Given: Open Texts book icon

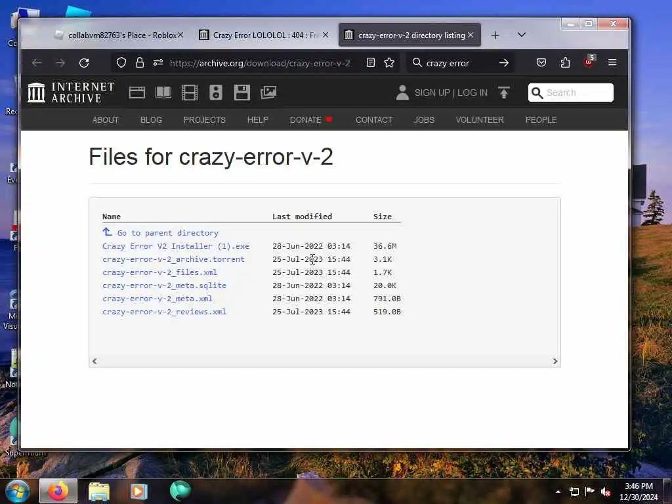Looking at the screenshot, I should [163, 92].
